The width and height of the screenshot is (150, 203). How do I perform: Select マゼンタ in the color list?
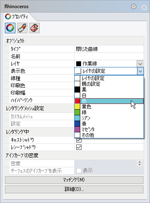pyautogui.click(x=109, y=130)
